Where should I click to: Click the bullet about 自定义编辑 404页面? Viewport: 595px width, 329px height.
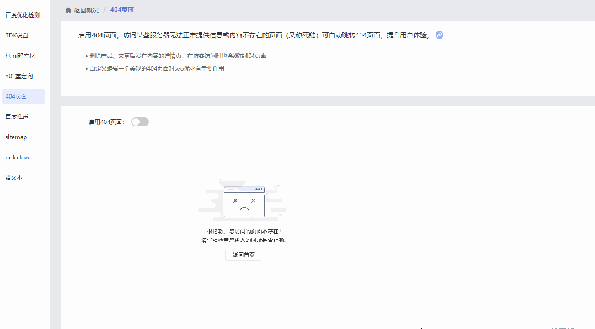pos(157,69)
